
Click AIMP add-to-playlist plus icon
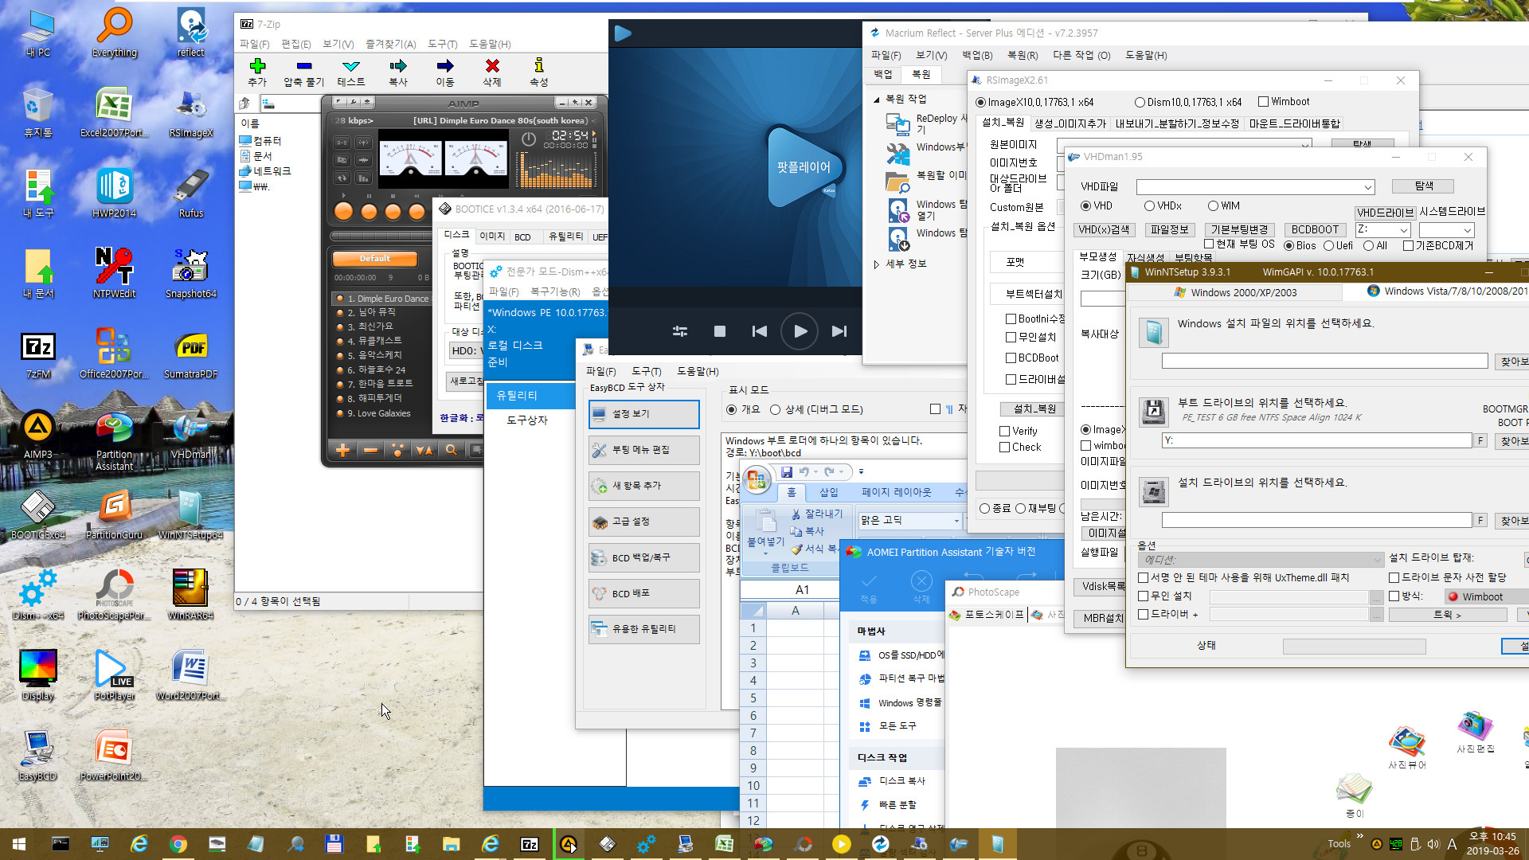[x=343, y=451]
